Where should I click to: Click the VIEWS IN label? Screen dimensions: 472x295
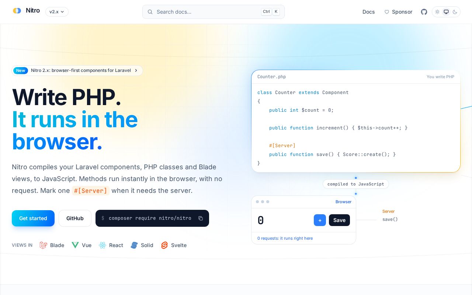pos(22,245)
